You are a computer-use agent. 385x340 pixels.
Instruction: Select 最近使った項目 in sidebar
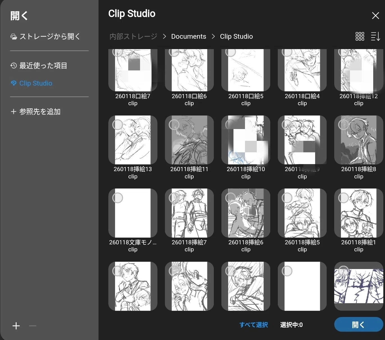[x=39, y=66]
